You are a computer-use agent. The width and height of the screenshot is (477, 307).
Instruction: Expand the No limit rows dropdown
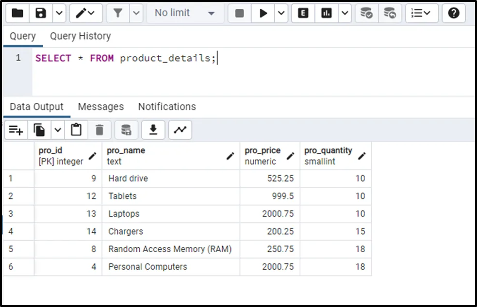click(184, 13)
